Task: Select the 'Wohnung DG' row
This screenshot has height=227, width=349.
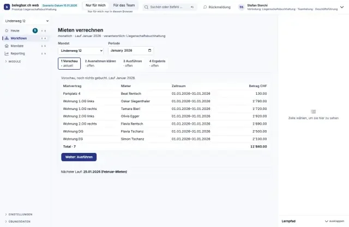Action: pos(165,131)
